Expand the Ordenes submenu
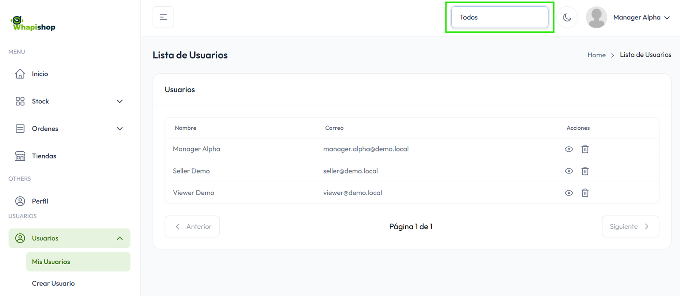The height and width of the screenshot is (296, 680). (120, 128)
